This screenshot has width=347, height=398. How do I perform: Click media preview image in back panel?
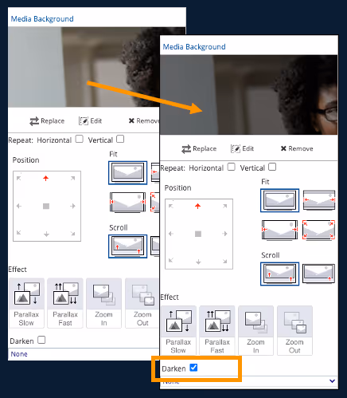tap(84, 67)
